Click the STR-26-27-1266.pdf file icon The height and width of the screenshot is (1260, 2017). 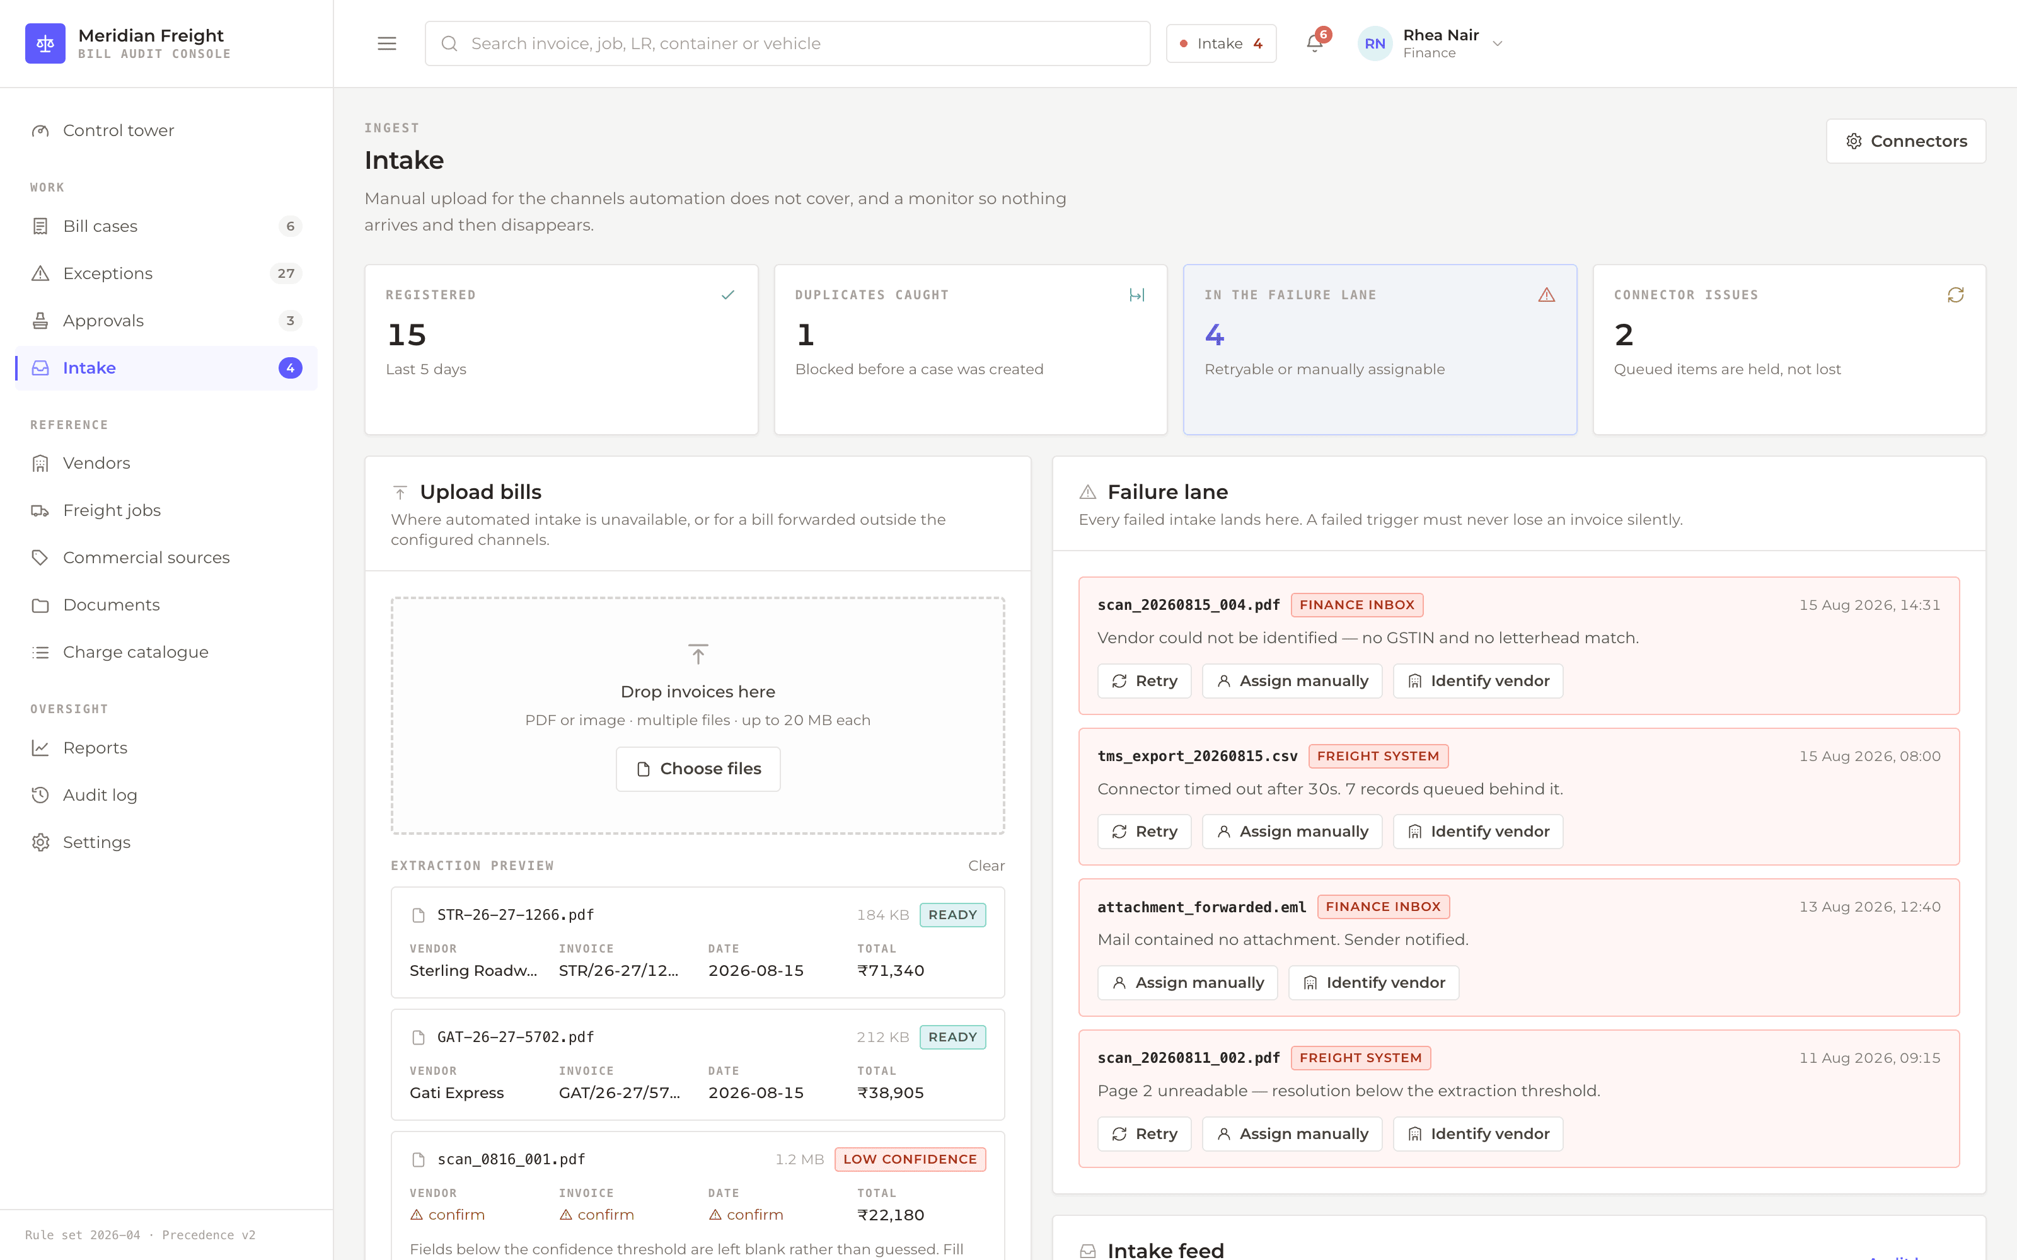pos(419,915)
